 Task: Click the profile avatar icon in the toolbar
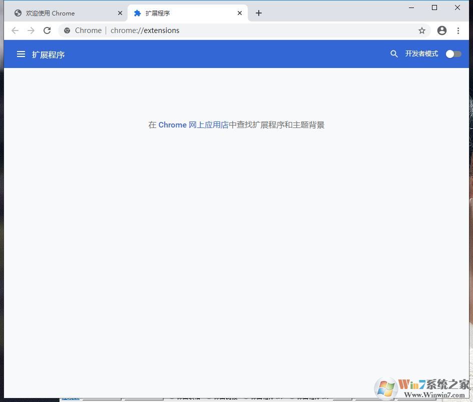coord(442,30)
